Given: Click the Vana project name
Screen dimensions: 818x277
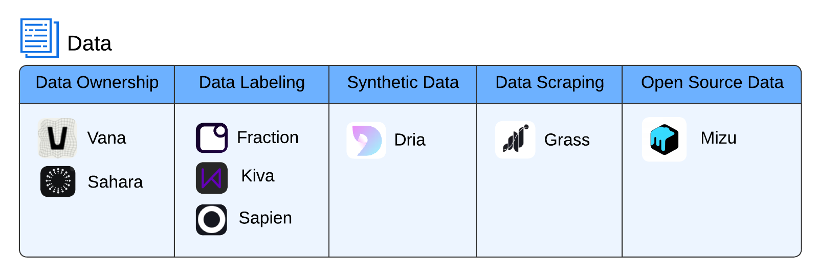Looking at the screenshot, I should (x=106, y=138).
